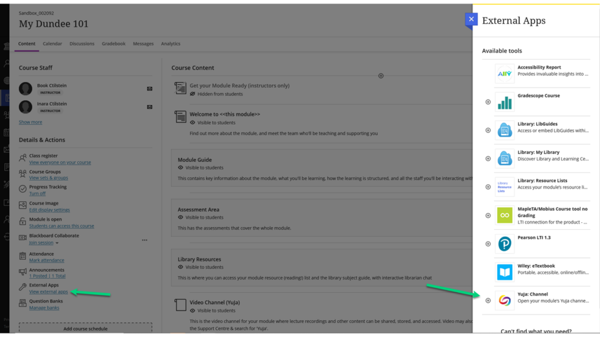Screen dimensions: 600x337
Task: Click the Pearson LTI 1.3 logo
Action: click(x=504, y=244)
